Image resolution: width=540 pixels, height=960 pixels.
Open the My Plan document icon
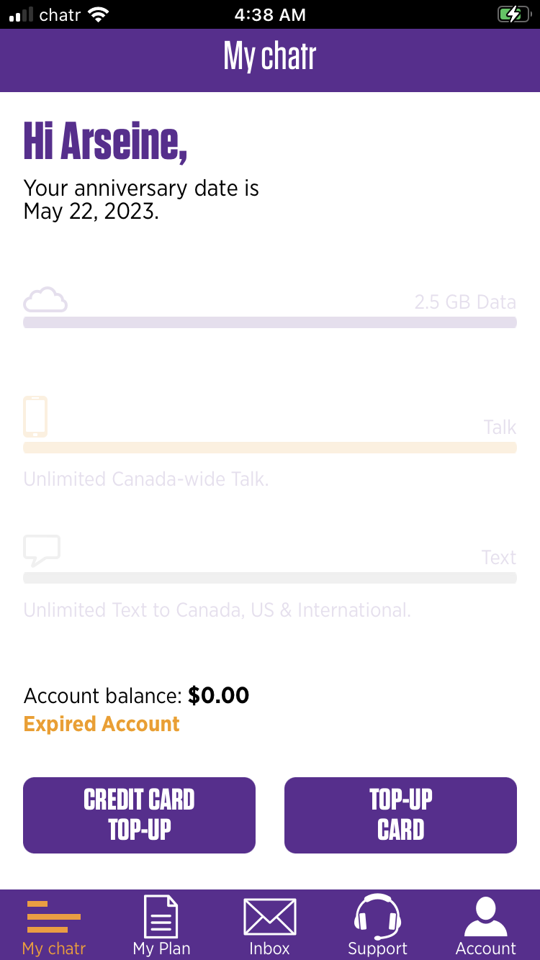[161, 917]
